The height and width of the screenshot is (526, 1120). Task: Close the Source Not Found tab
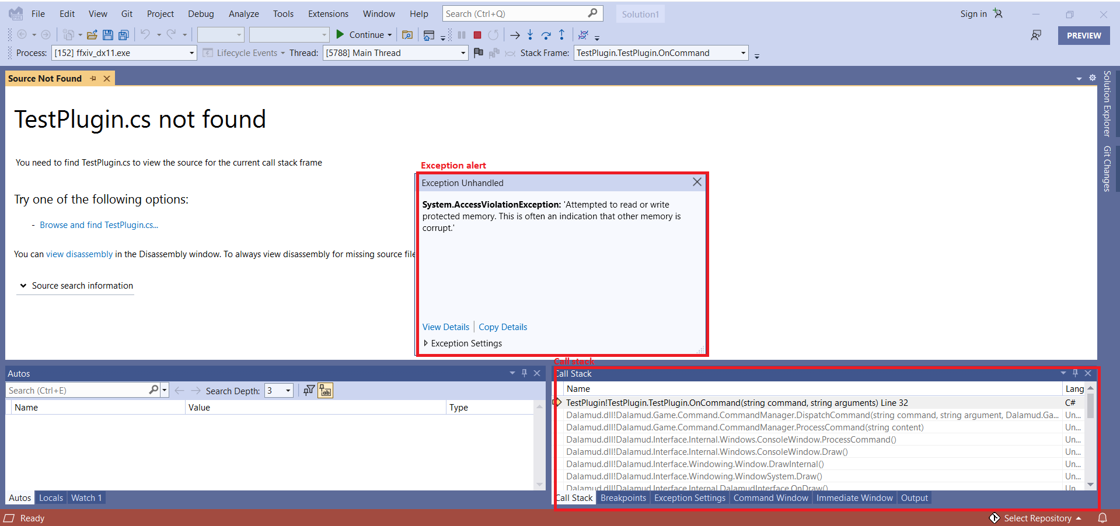[x=107, y=79]
